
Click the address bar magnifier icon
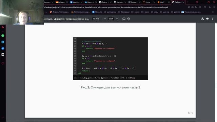[189, 7]
